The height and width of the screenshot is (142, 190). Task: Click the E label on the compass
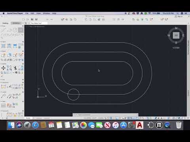183,35
